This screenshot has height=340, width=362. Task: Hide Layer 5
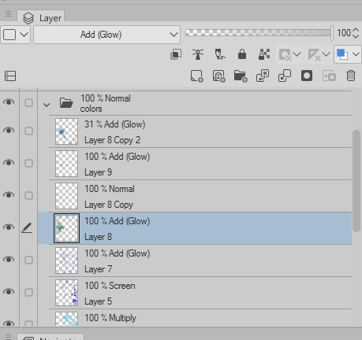click(9, 292)
